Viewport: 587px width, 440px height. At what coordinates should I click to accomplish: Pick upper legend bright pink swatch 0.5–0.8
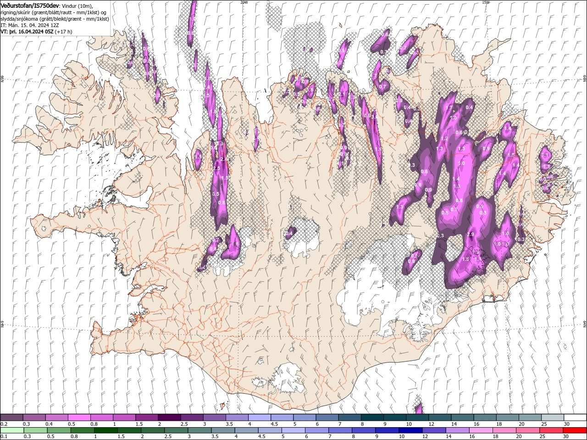(79, 418)
